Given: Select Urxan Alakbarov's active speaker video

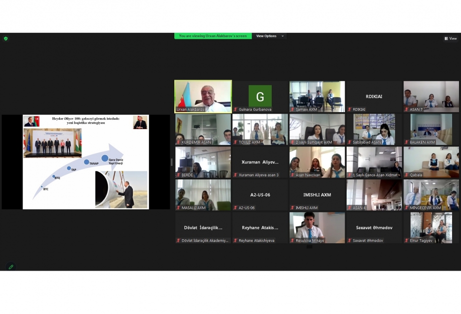Looking at the screenshot, I should tap(203, 96).
